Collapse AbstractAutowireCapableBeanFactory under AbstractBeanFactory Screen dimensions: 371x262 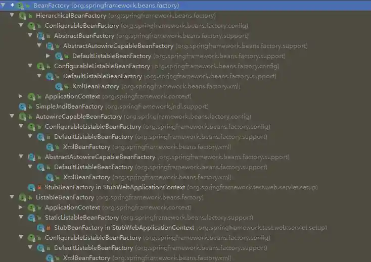[39, 45]
